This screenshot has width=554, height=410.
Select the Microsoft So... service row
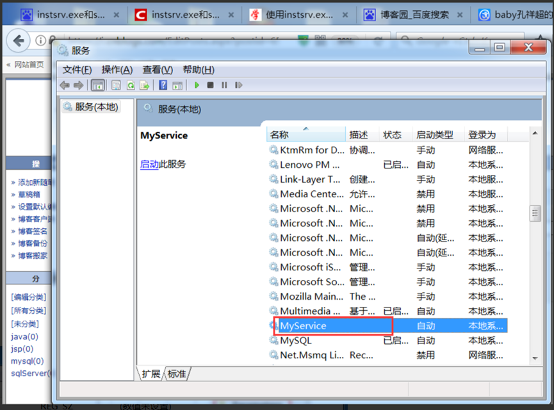click(387, 282)
